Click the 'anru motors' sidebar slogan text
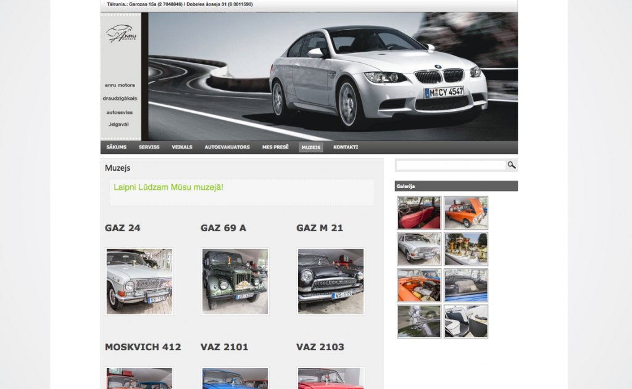Viewport: 632px width, 389px height. [x=120, y=85]
